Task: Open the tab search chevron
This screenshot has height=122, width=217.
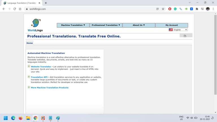Action: click(x=190, y=3)
